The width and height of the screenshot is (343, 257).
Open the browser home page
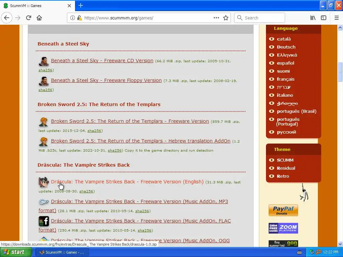point(39,18)
